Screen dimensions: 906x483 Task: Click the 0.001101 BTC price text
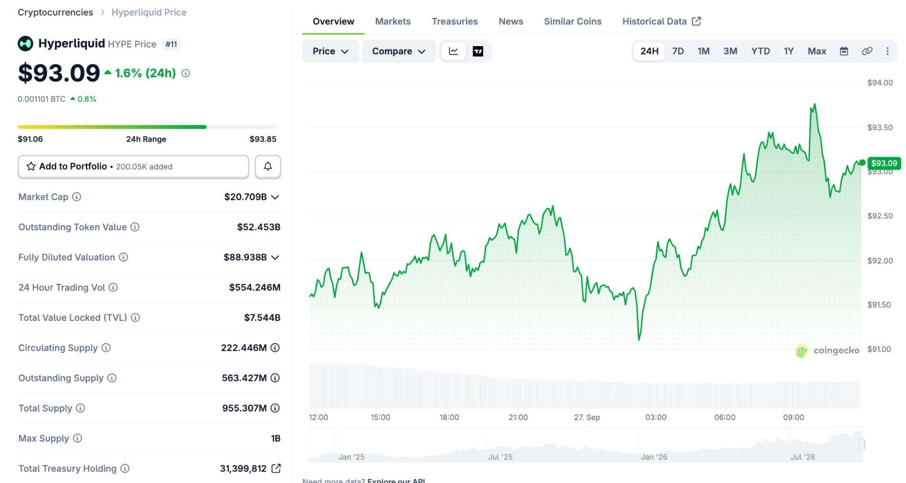pos(41,99)
